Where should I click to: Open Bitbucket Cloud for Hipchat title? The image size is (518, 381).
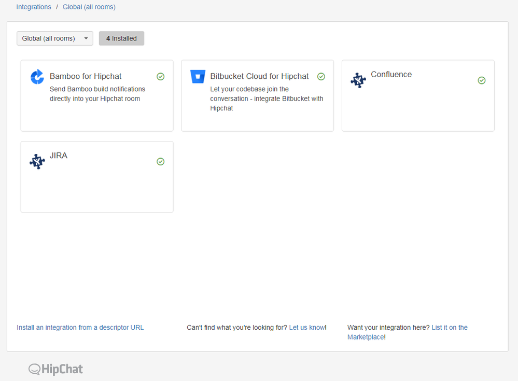[x=259, y=76]
